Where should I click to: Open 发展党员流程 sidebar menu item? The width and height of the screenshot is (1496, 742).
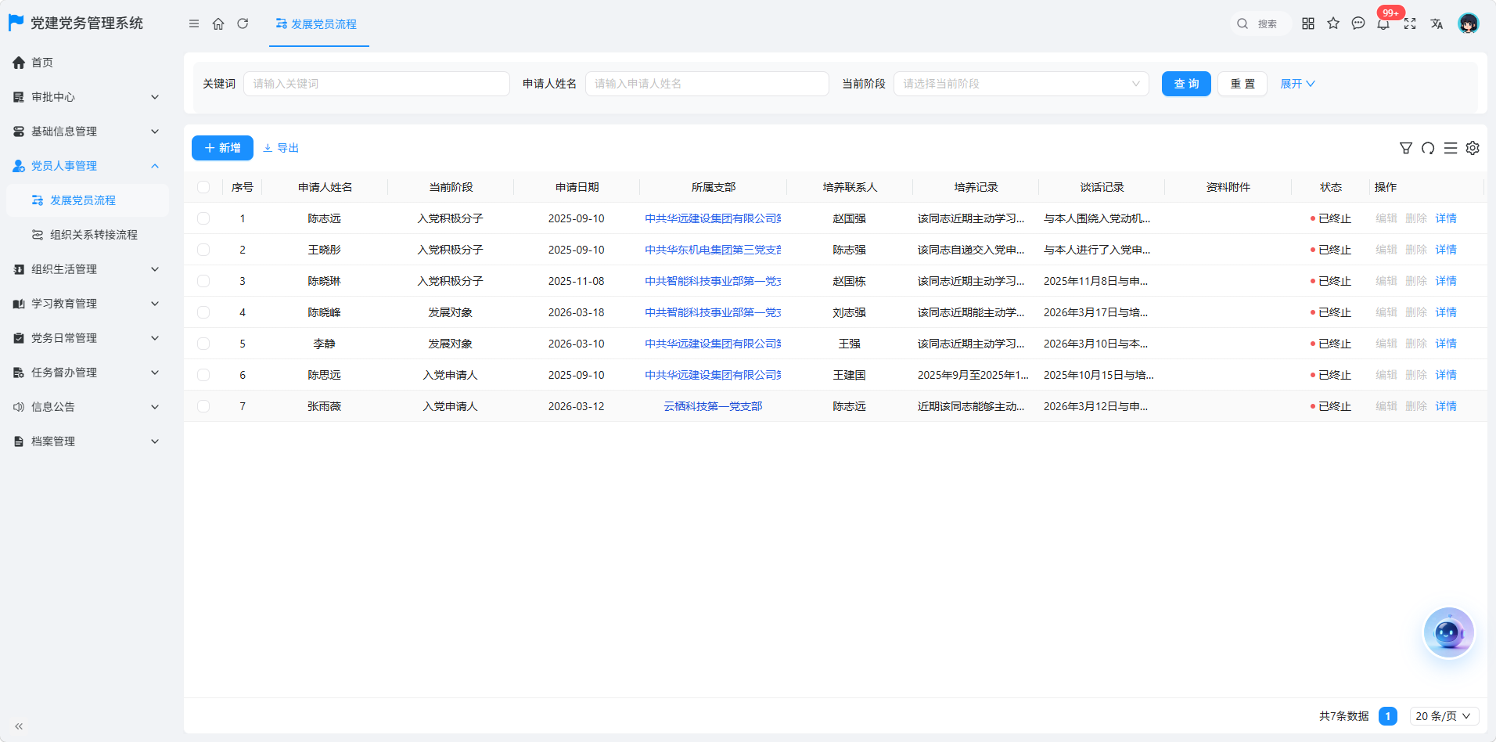(86, 200)
